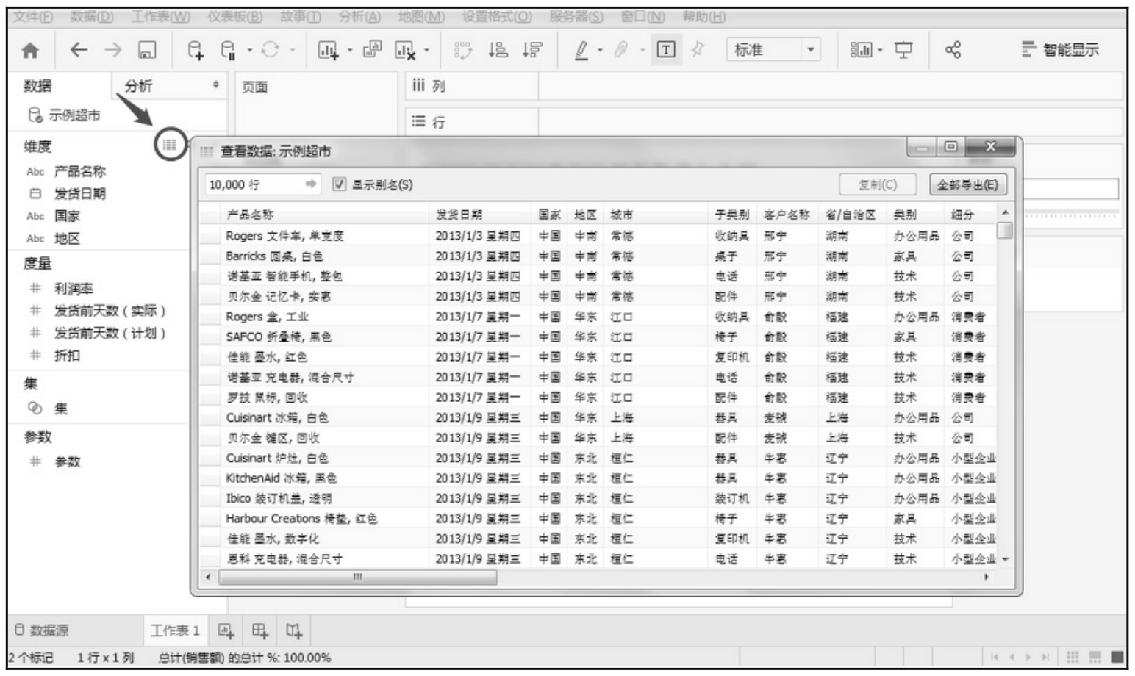This screenshot has width=1135, height=676.
Task: Toggle the 显示别名 checkbox
Action: pyautogui.click(x=339, y=184)
